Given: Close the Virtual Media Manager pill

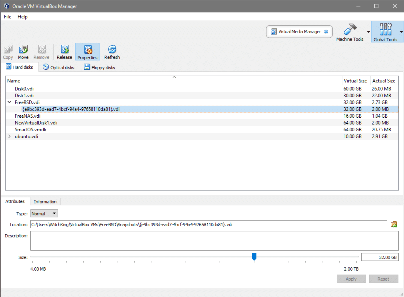Looking at the screenshot, I should click(x=326, y=32).
